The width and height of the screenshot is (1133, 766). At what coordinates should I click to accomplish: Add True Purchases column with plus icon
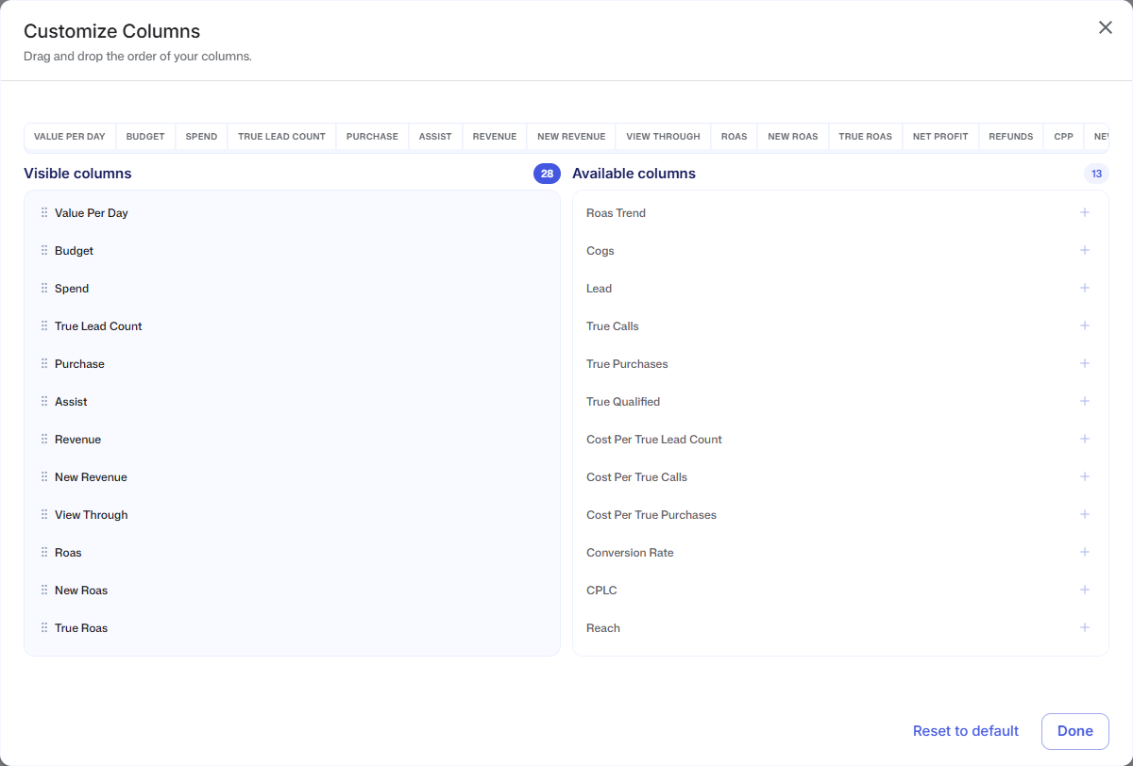coord(1085,363)
